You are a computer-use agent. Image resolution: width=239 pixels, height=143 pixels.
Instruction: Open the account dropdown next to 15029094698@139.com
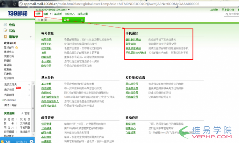pos(69,10)
